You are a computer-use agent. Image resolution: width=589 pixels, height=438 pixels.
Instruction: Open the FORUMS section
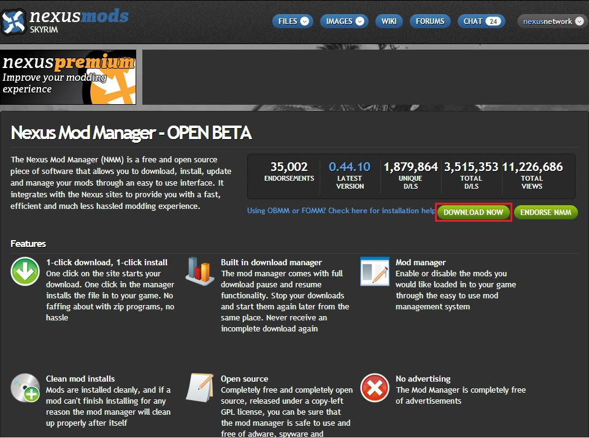pos(430,21)
